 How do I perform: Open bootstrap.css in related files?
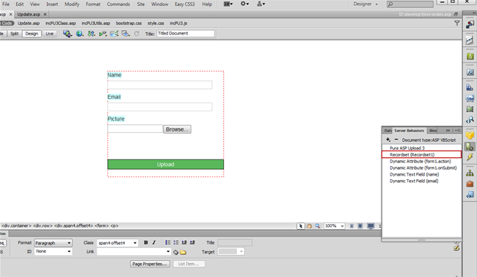click(x=128, y=24)
